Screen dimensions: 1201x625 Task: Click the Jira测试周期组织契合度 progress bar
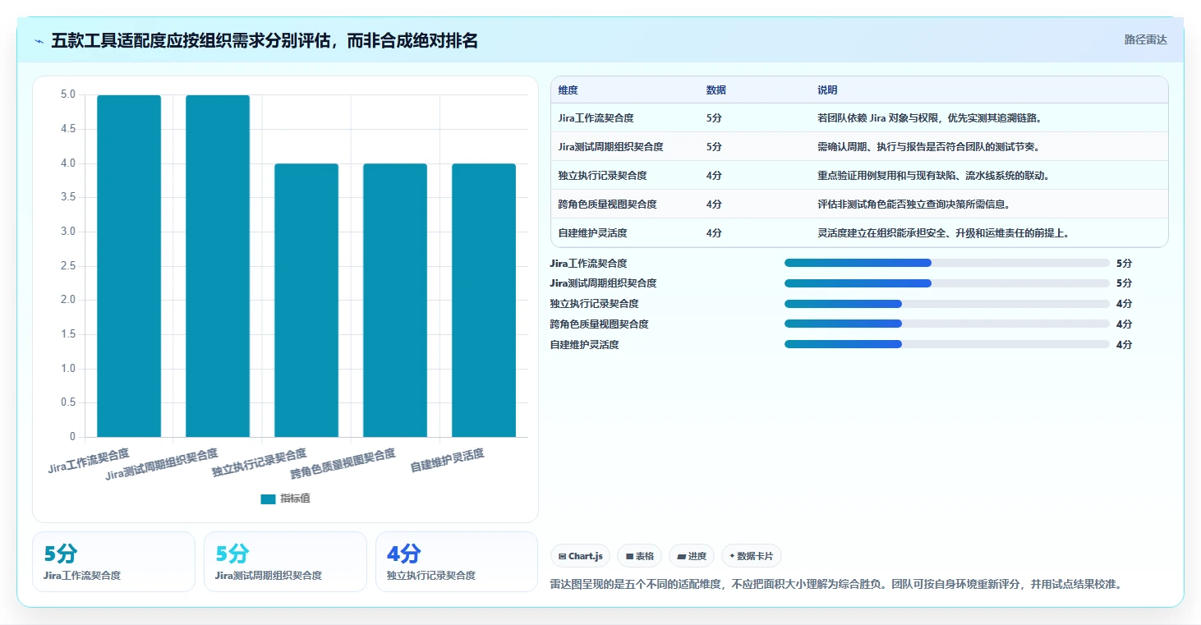pos(946,283)
